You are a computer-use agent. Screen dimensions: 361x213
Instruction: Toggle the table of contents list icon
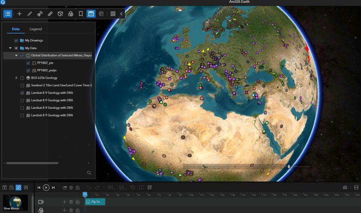(7, 14)
